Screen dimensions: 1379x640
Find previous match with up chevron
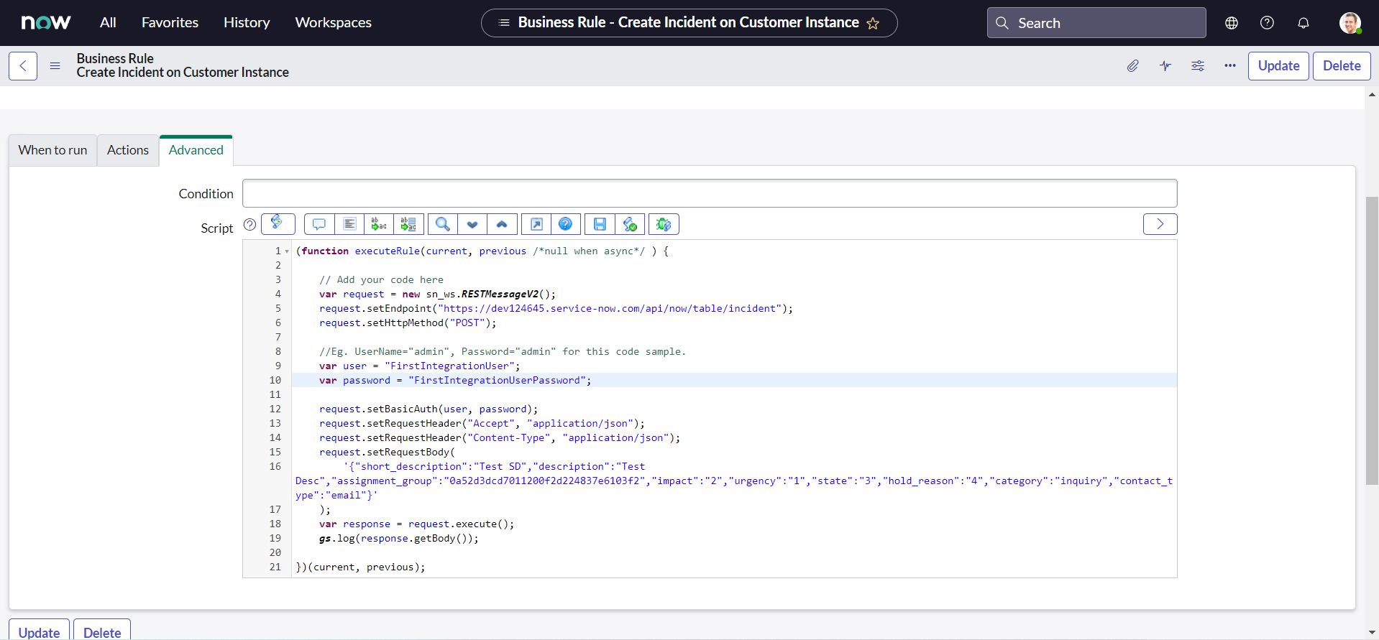pyautogui.click(x=502, y=225)
